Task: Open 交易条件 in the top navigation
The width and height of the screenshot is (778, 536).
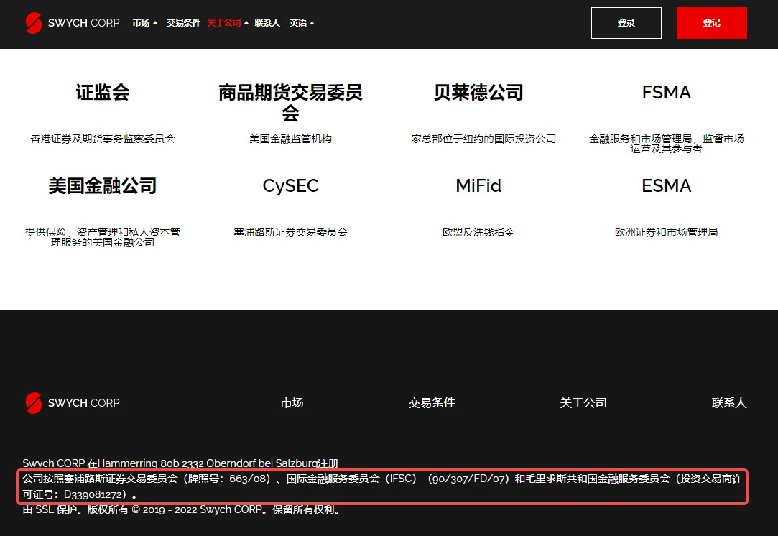Action: [x=184, y=23]
